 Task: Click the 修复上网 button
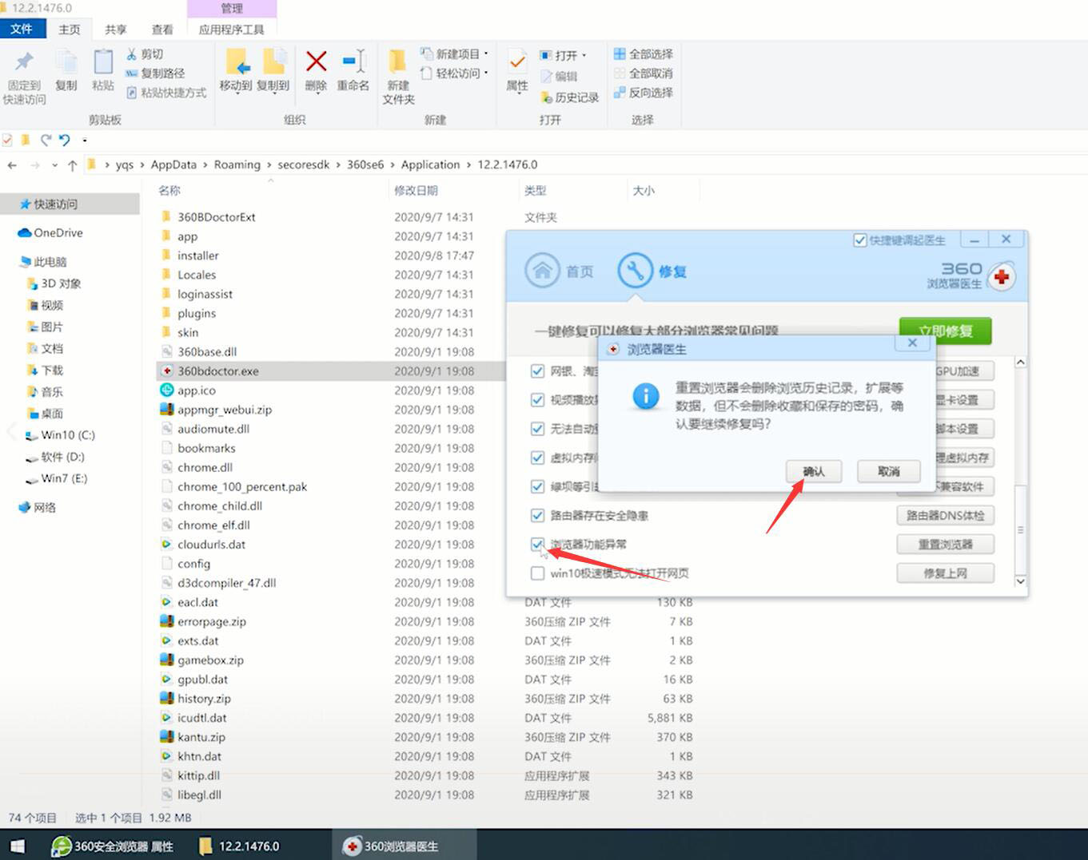[x=945, y=573]
